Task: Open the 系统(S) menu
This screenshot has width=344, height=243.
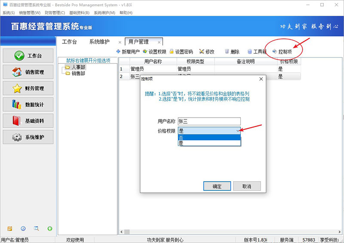Action: pos(9,13)
